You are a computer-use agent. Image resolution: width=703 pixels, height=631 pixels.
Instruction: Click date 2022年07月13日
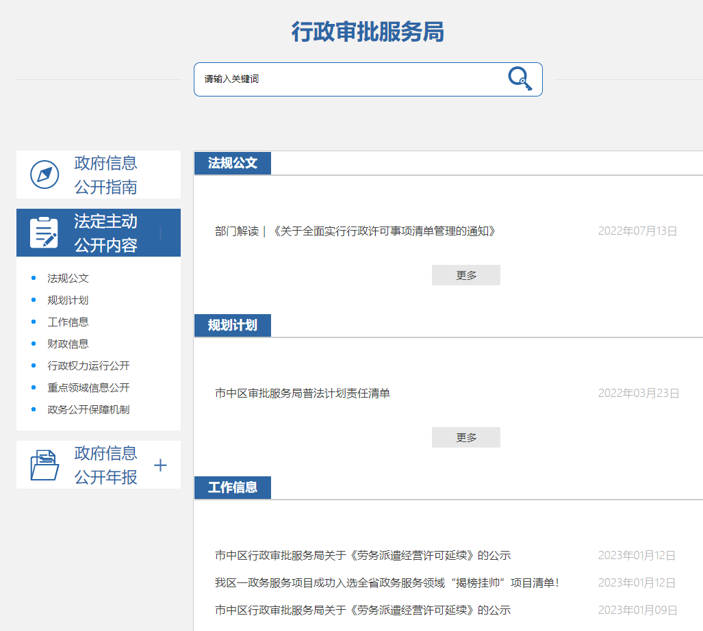pyautogui.click(x=637, y=231)
